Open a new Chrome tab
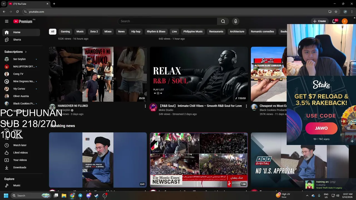 54,4
